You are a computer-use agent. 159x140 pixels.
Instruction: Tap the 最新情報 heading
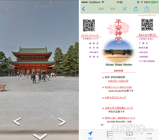(x=118, y=70)
